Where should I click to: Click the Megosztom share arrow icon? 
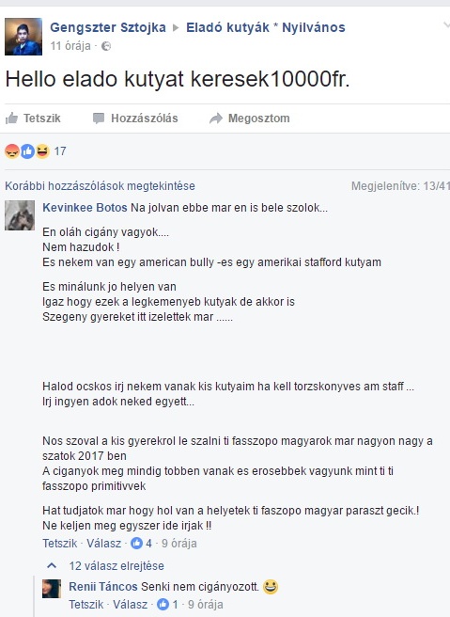click(x=216, y=119)
